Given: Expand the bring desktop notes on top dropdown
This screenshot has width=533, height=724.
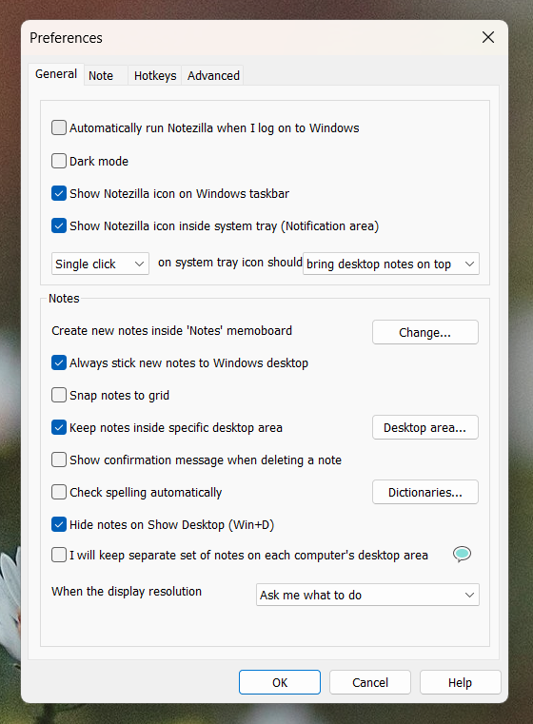Looking at the screenshot, I should 391,264.
